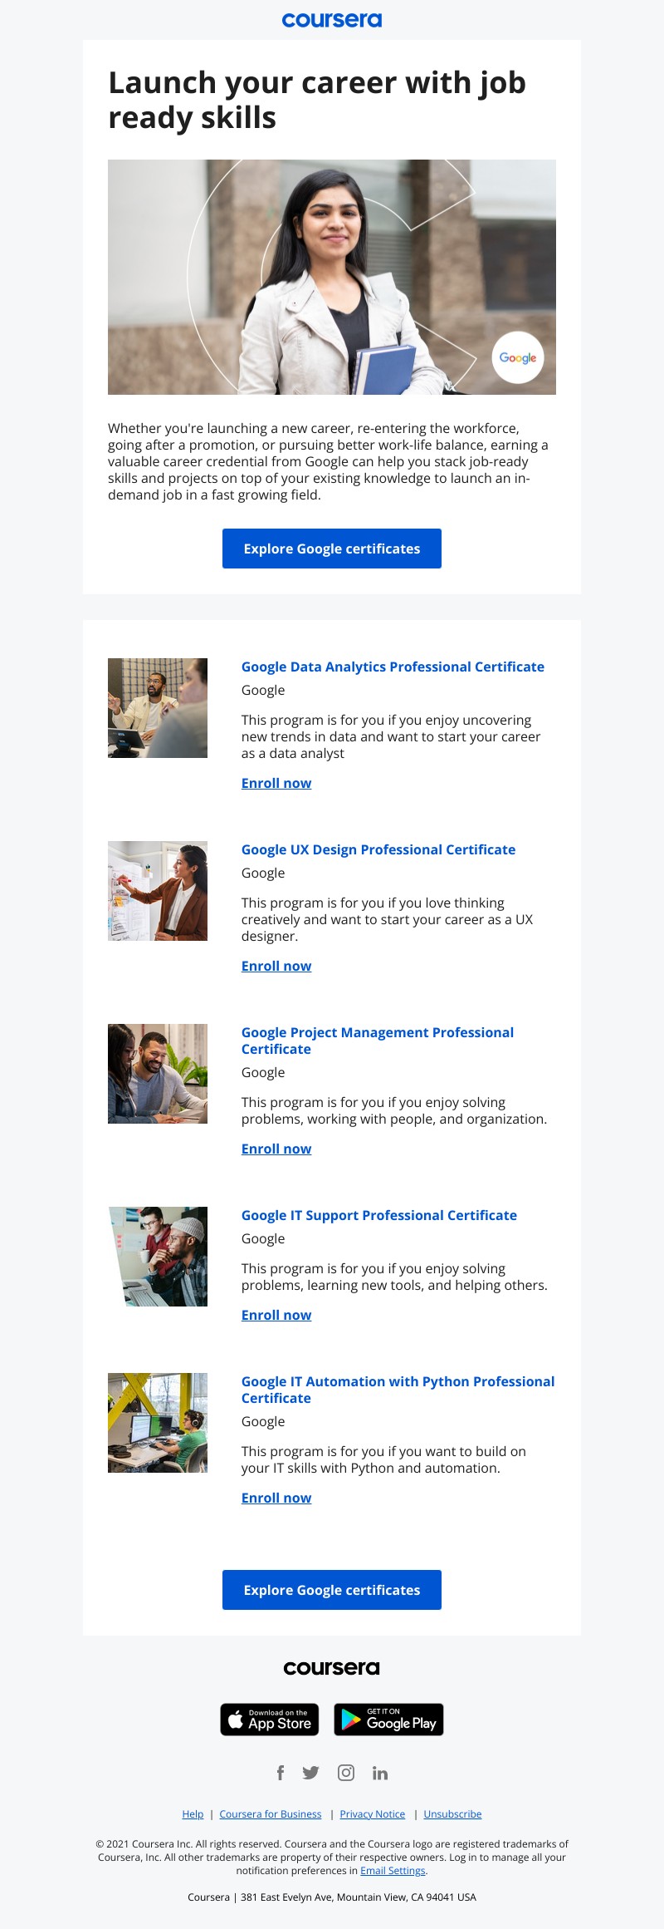Viewport: 664px width, 1929px height.
Task: Open the Instagram social icon
Action: tap(346, 1773)
